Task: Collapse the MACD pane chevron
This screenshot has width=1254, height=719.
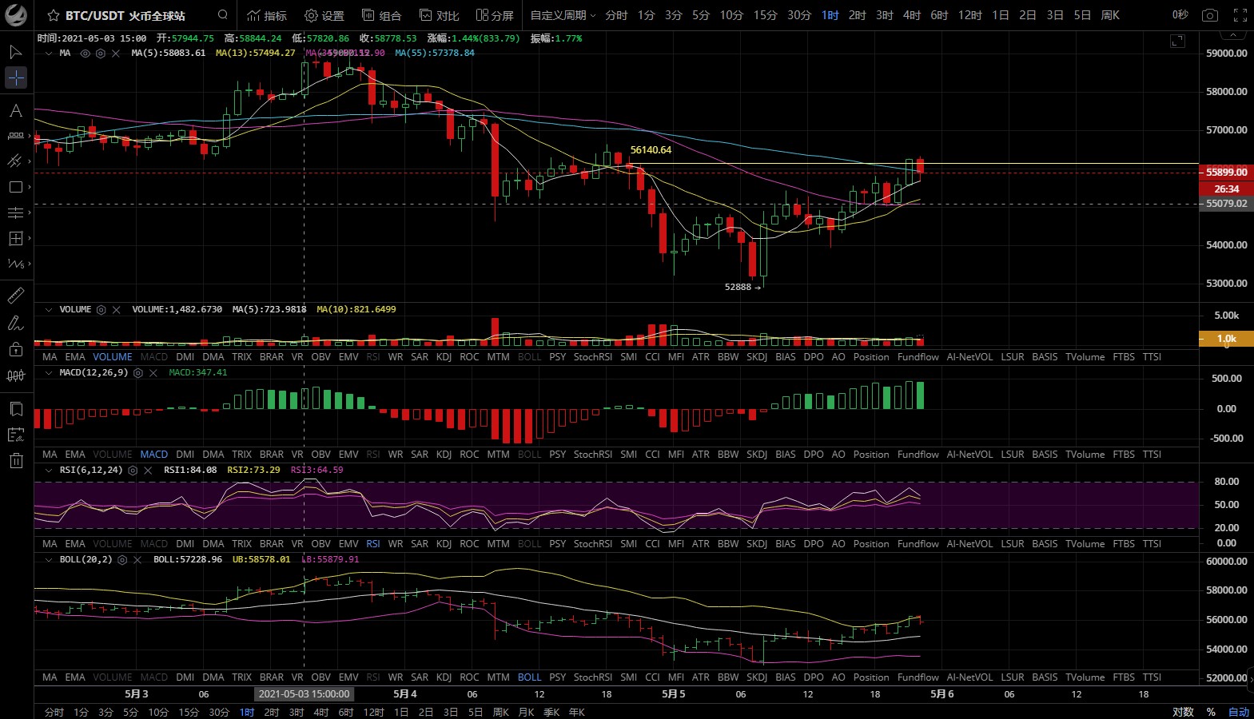Action: pyautogui.click(x=50, y=373)
